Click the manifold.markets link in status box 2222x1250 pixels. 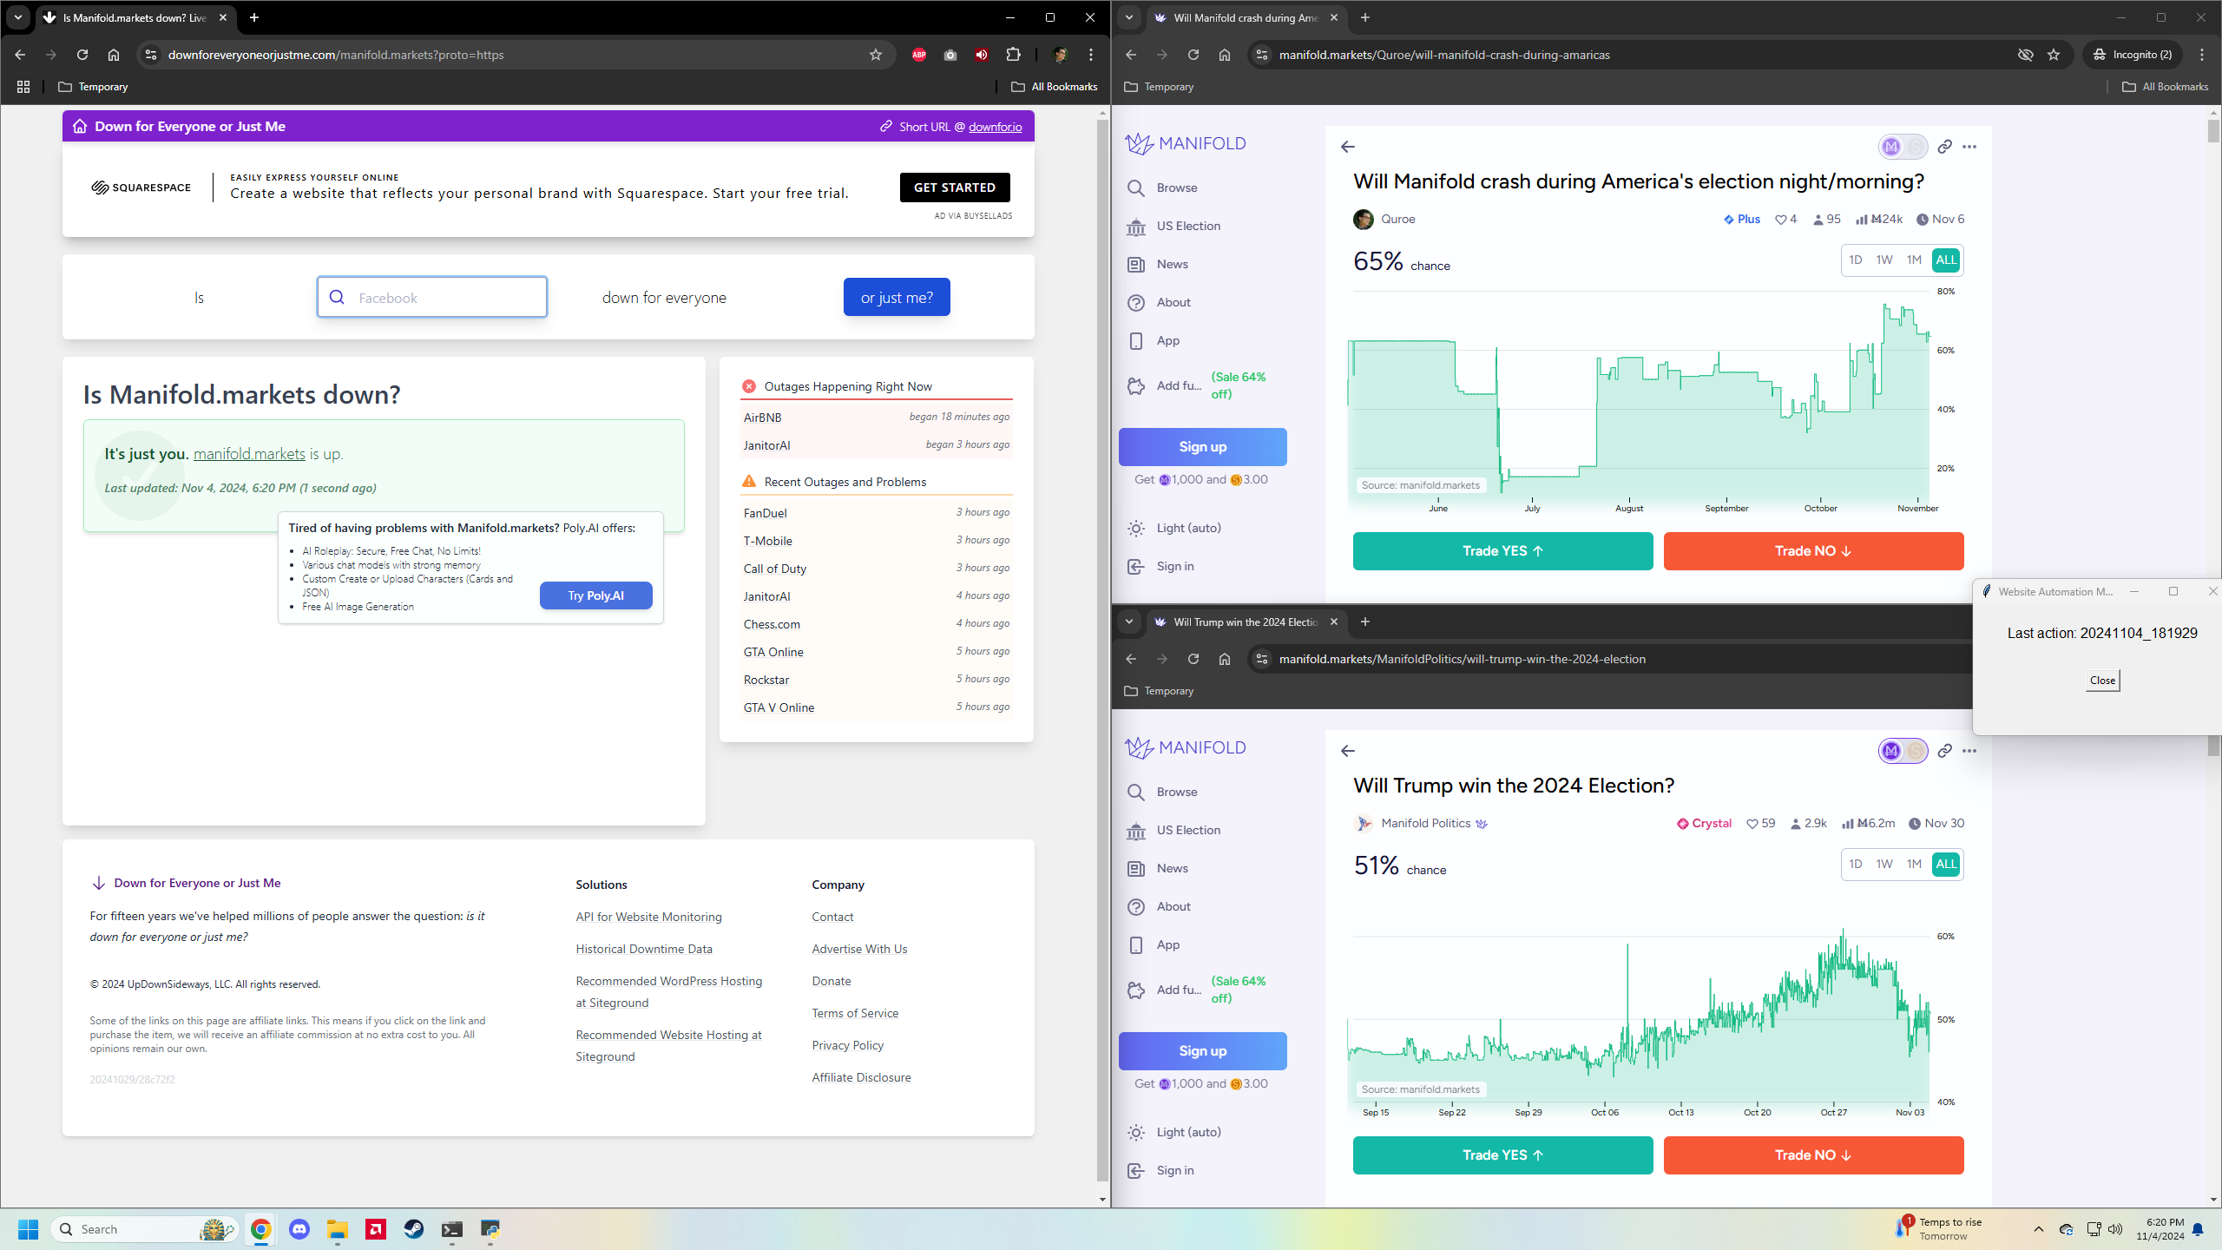pyautogui.click(x=249, y=454)
